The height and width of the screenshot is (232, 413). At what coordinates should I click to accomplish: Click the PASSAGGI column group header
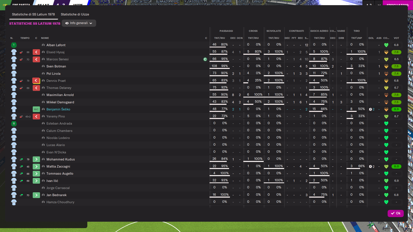click(226, 31)
